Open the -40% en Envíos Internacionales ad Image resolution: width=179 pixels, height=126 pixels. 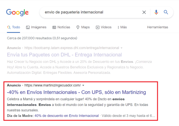click(76, 92)
